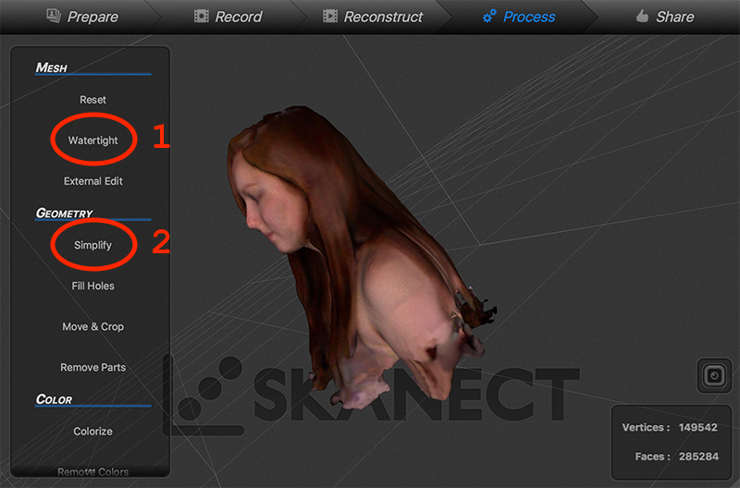740x488 pixels.
Task: Select Simplify under Geometry
Action: (93, 245)
